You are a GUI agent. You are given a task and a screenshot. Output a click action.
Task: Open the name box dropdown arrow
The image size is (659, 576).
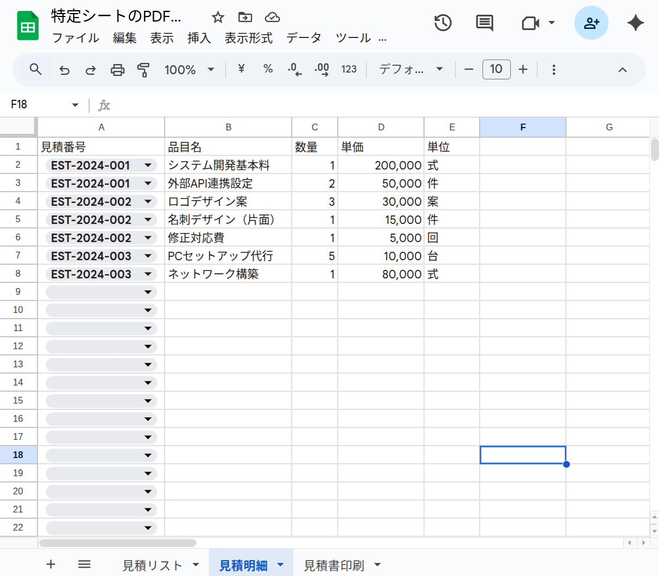point(75,105)
